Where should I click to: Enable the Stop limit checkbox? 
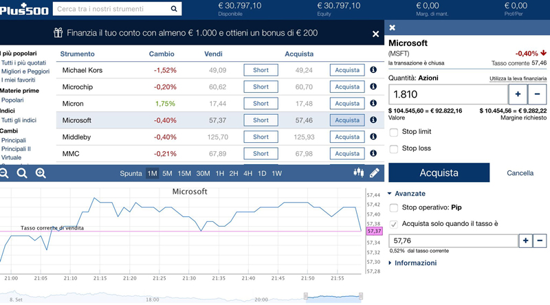point(394,132)
